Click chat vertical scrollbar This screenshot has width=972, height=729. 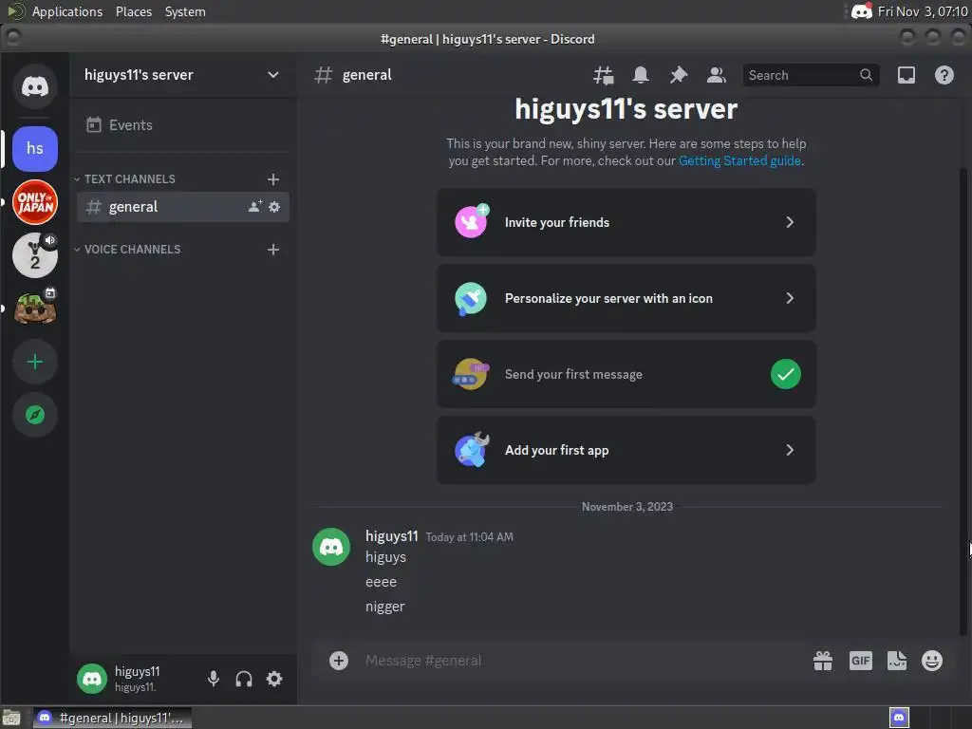[963, 402]
